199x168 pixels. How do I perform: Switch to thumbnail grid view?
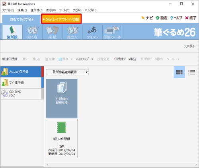[179, 72]
